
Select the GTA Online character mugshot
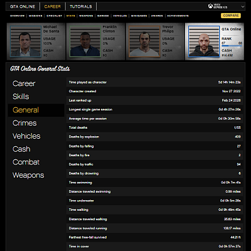point(204,41)
